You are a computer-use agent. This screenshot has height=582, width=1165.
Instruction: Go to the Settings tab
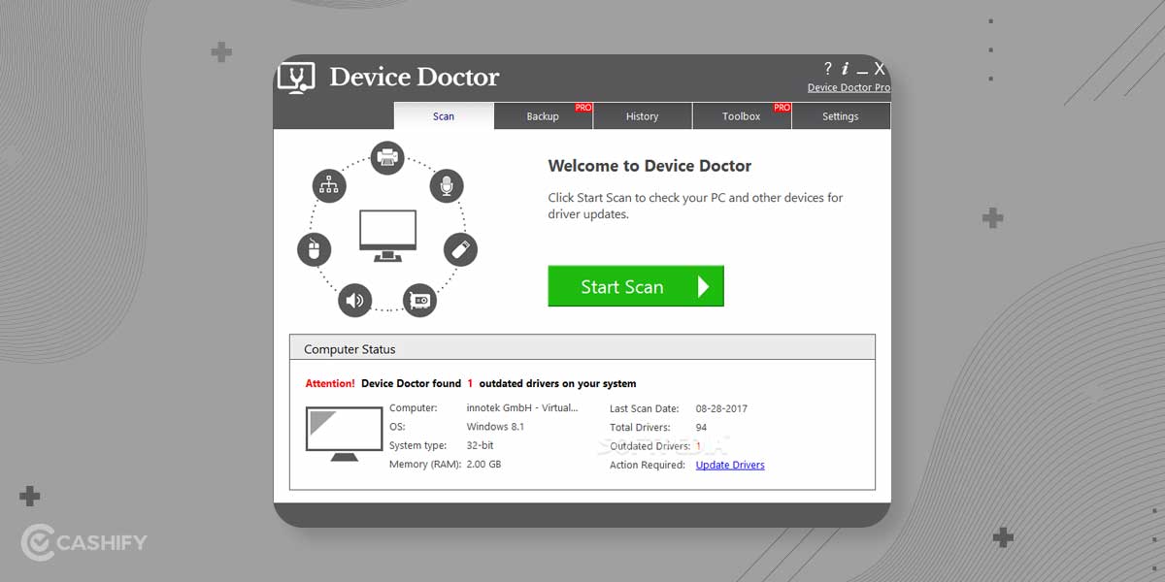tap(841, 115)
